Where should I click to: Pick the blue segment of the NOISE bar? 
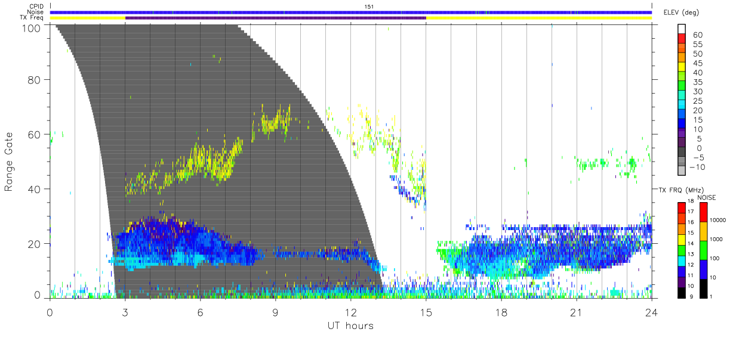click(x=704, y=269)
